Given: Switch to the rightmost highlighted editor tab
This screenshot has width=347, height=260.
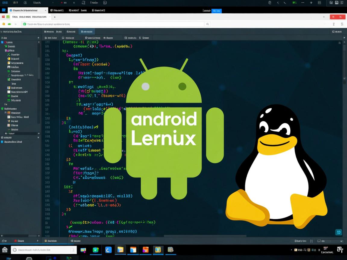Looking at the screenshot, I should click(87, 31).
